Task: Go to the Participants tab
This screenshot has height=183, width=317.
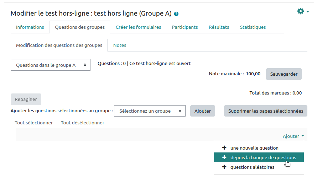Action: (185, 27)
